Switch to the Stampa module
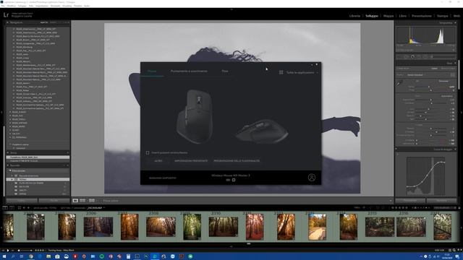 [x=442, y=16]
